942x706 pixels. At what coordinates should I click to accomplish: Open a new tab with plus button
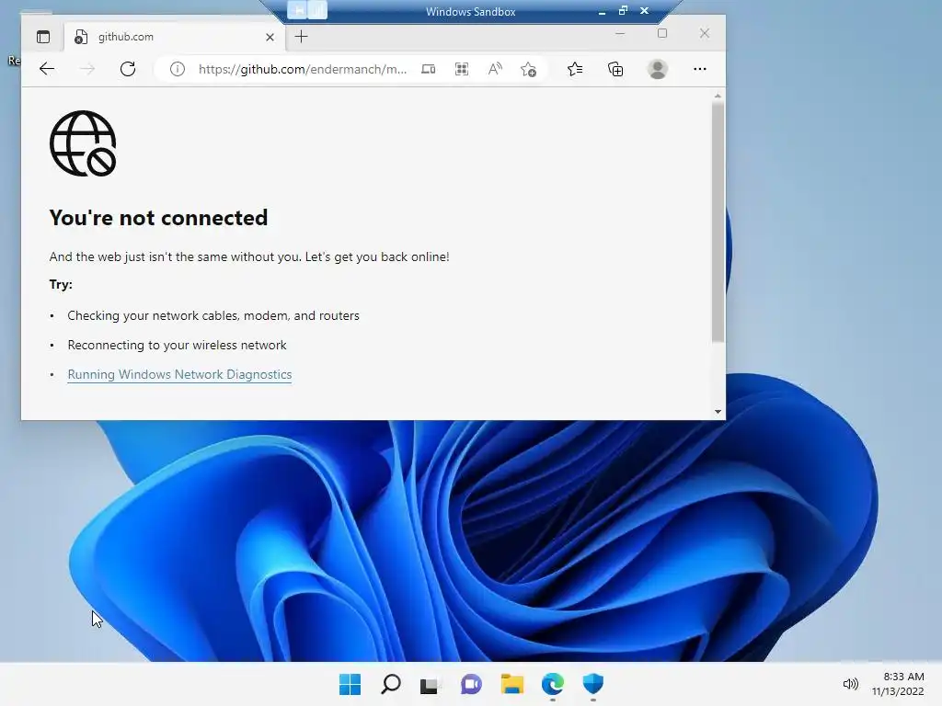[x=301, y=37]
